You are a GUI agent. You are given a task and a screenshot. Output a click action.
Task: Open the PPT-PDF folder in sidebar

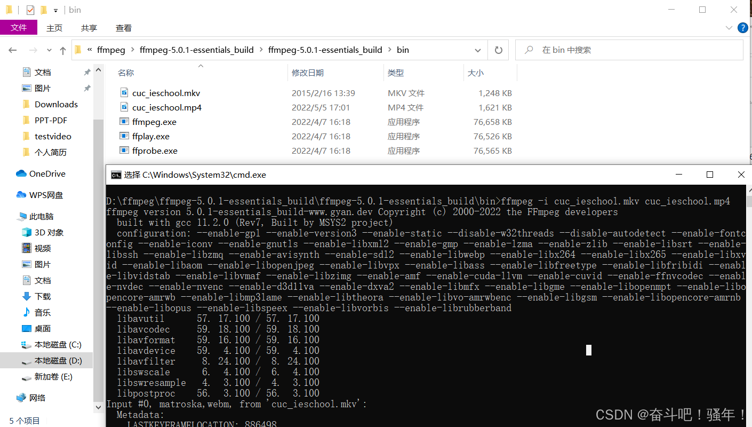click(x=51, y=120)
